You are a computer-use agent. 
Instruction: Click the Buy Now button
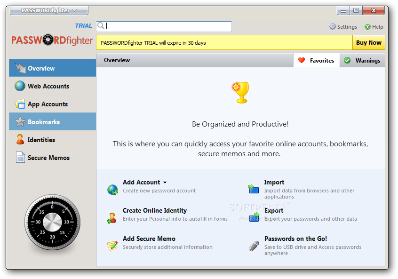(x=368, y=42)
